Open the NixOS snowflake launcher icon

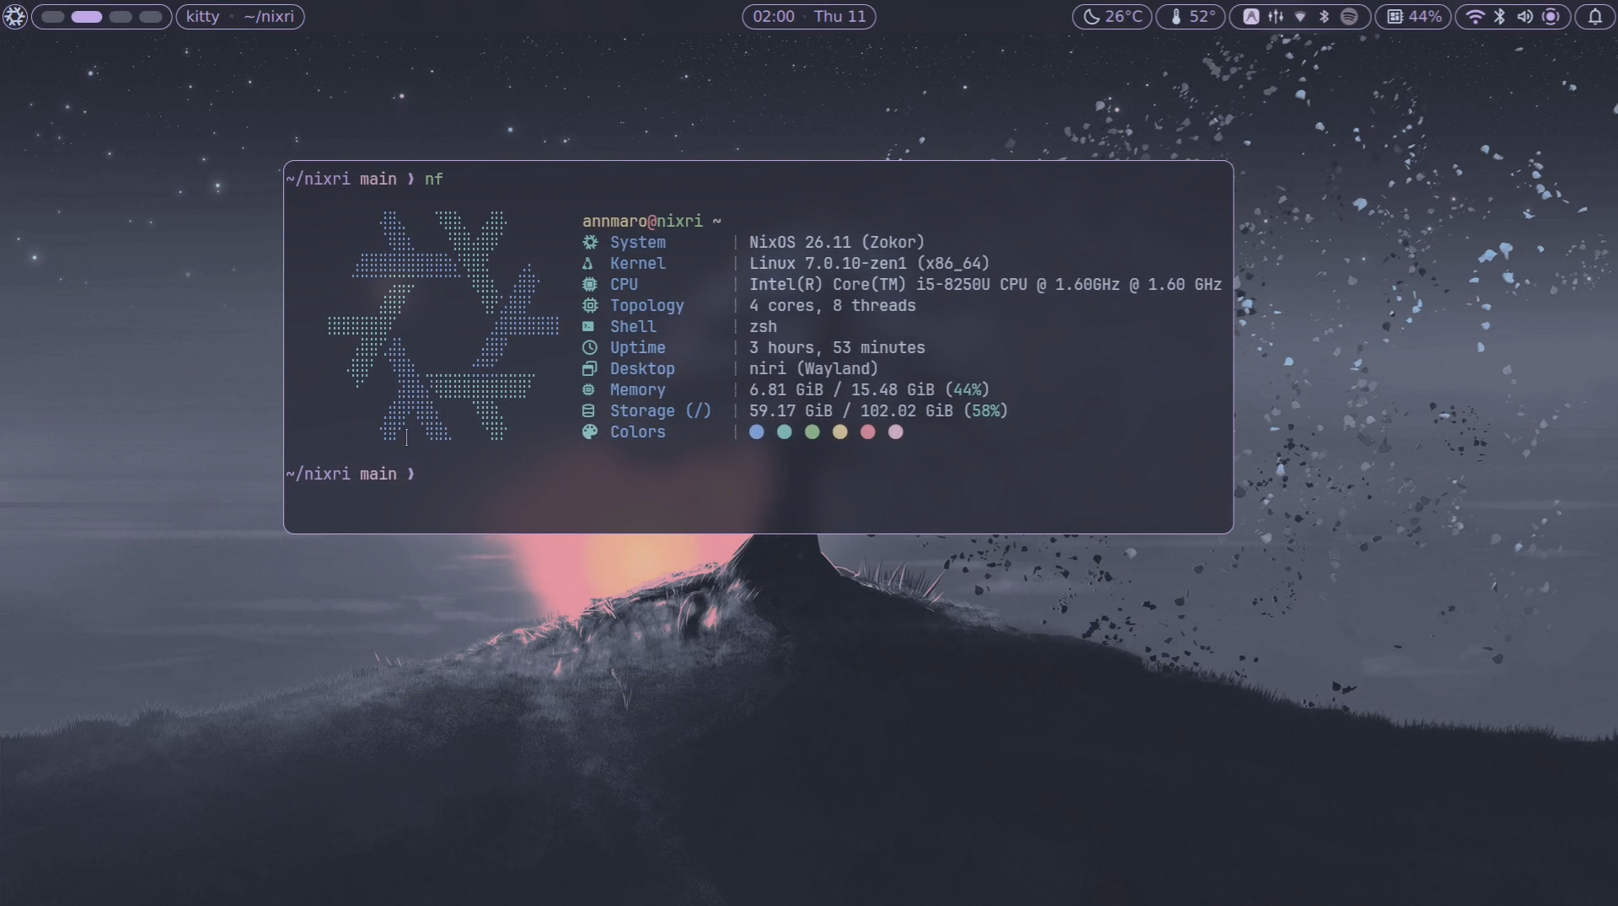(14, 16)
